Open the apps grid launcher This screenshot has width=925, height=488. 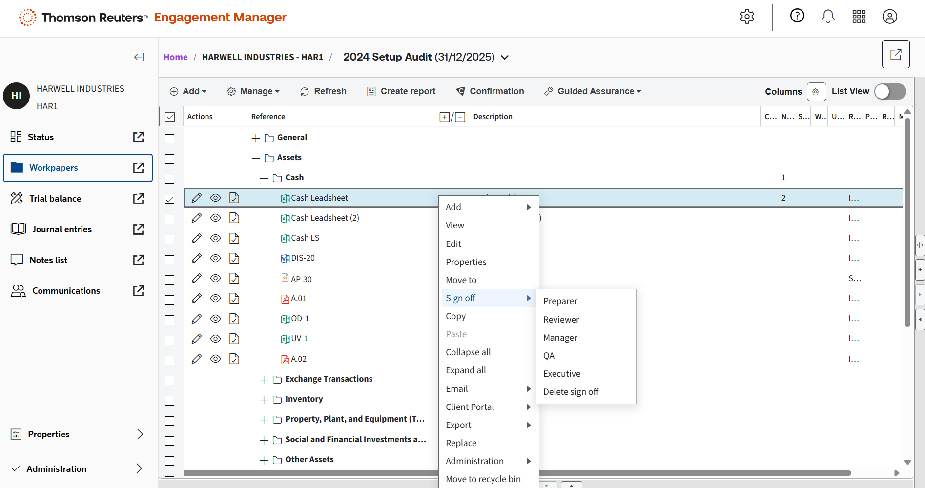[x=859, y=17]
